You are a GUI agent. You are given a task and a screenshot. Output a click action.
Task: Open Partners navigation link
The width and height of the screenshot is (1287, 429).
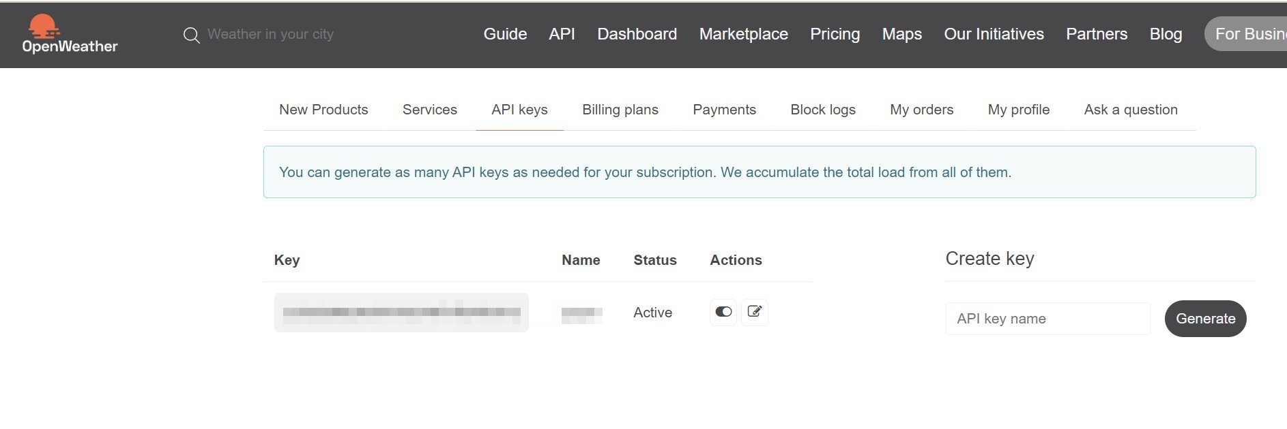pyautogui.click(x=1097, y=34)
